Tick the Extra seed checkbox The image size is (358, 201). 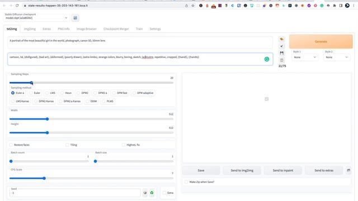[164, 193]
